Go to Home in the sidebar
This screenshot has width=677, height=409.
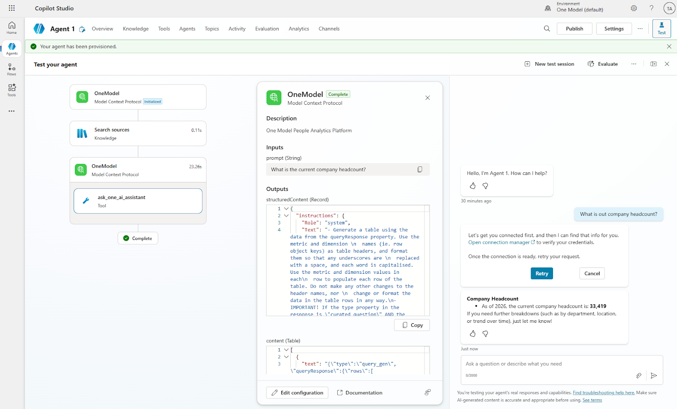(12, 28)
